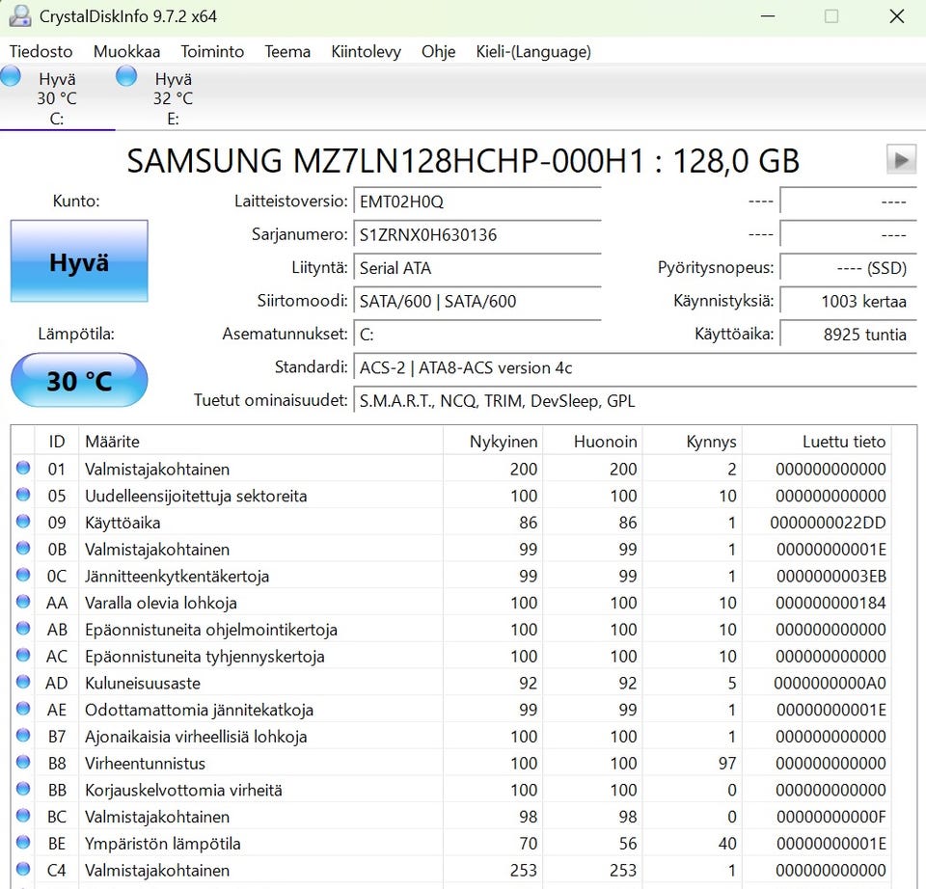Click status orb for Käyttöaika attribute row
The height and width of the screenshot is (889, 926).
point(23,523)
